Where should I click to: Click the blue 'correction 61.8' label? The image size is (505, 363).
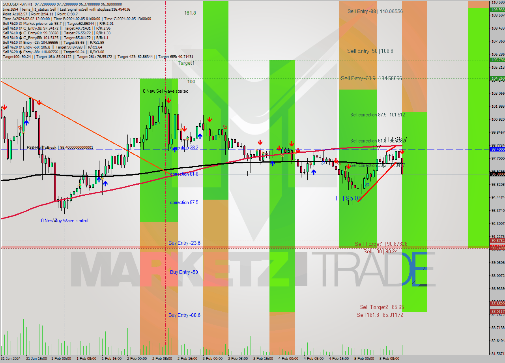[x=184, y=174]
